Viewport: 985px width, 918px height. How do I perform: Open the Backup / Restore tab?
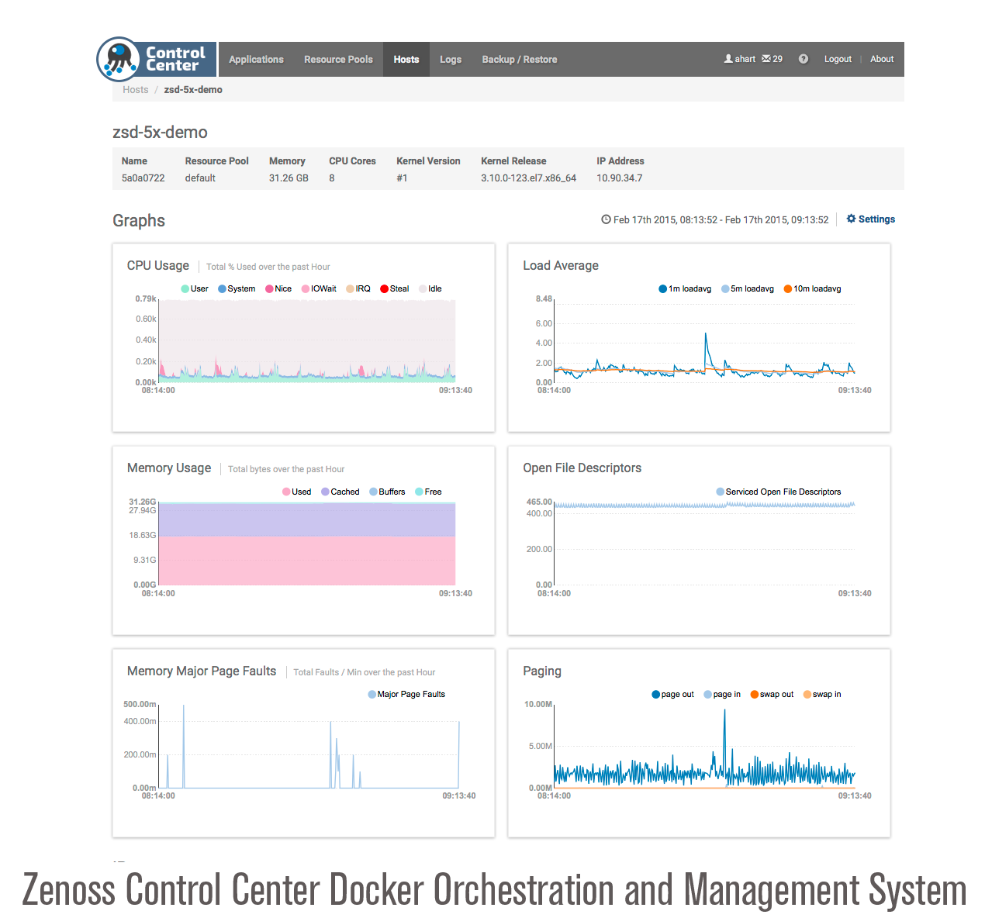click(x=519, y=60)
